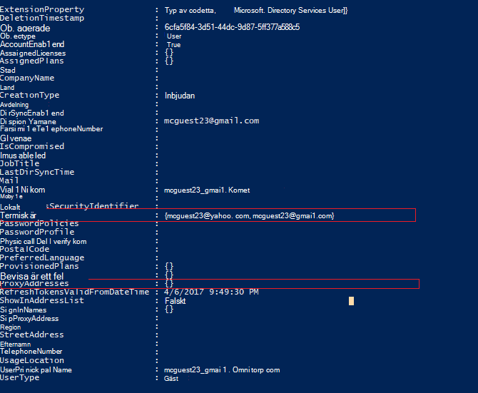Select the UserPrincipalName value ending in Omnitorp com
The image size is (478, 393).
coord(222,370)
